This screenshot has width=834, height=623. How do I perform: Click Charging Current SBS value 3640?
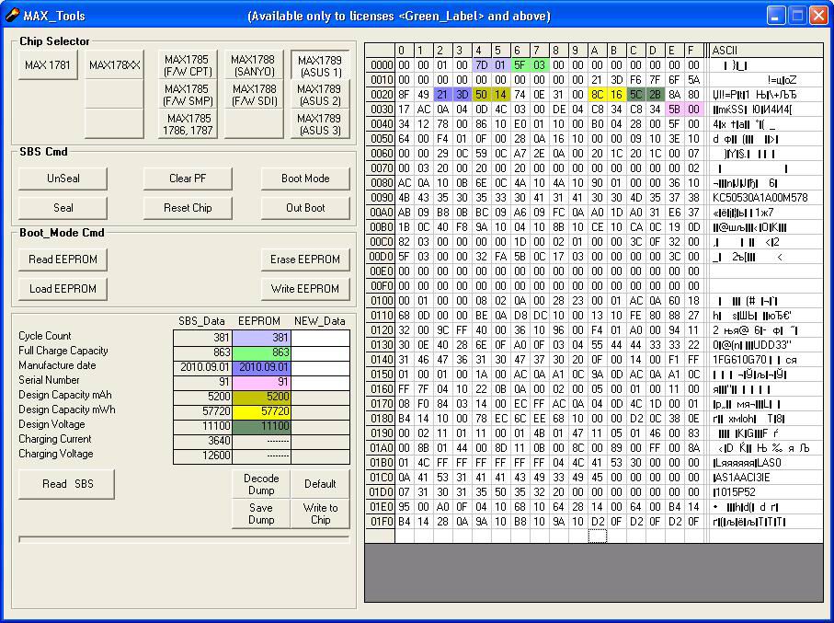(202, 441)
